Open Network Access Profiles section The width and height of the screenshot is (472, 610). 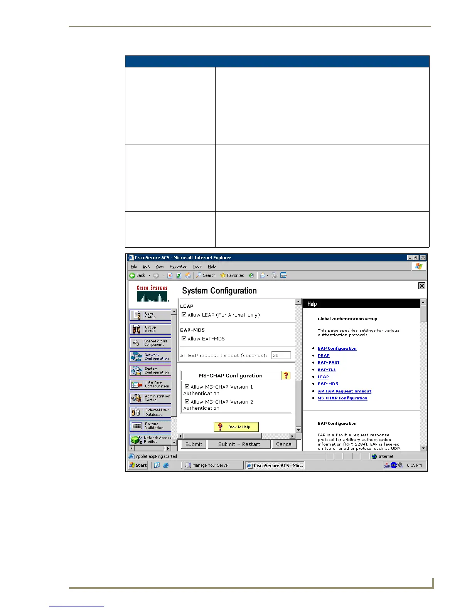(150, 439)
